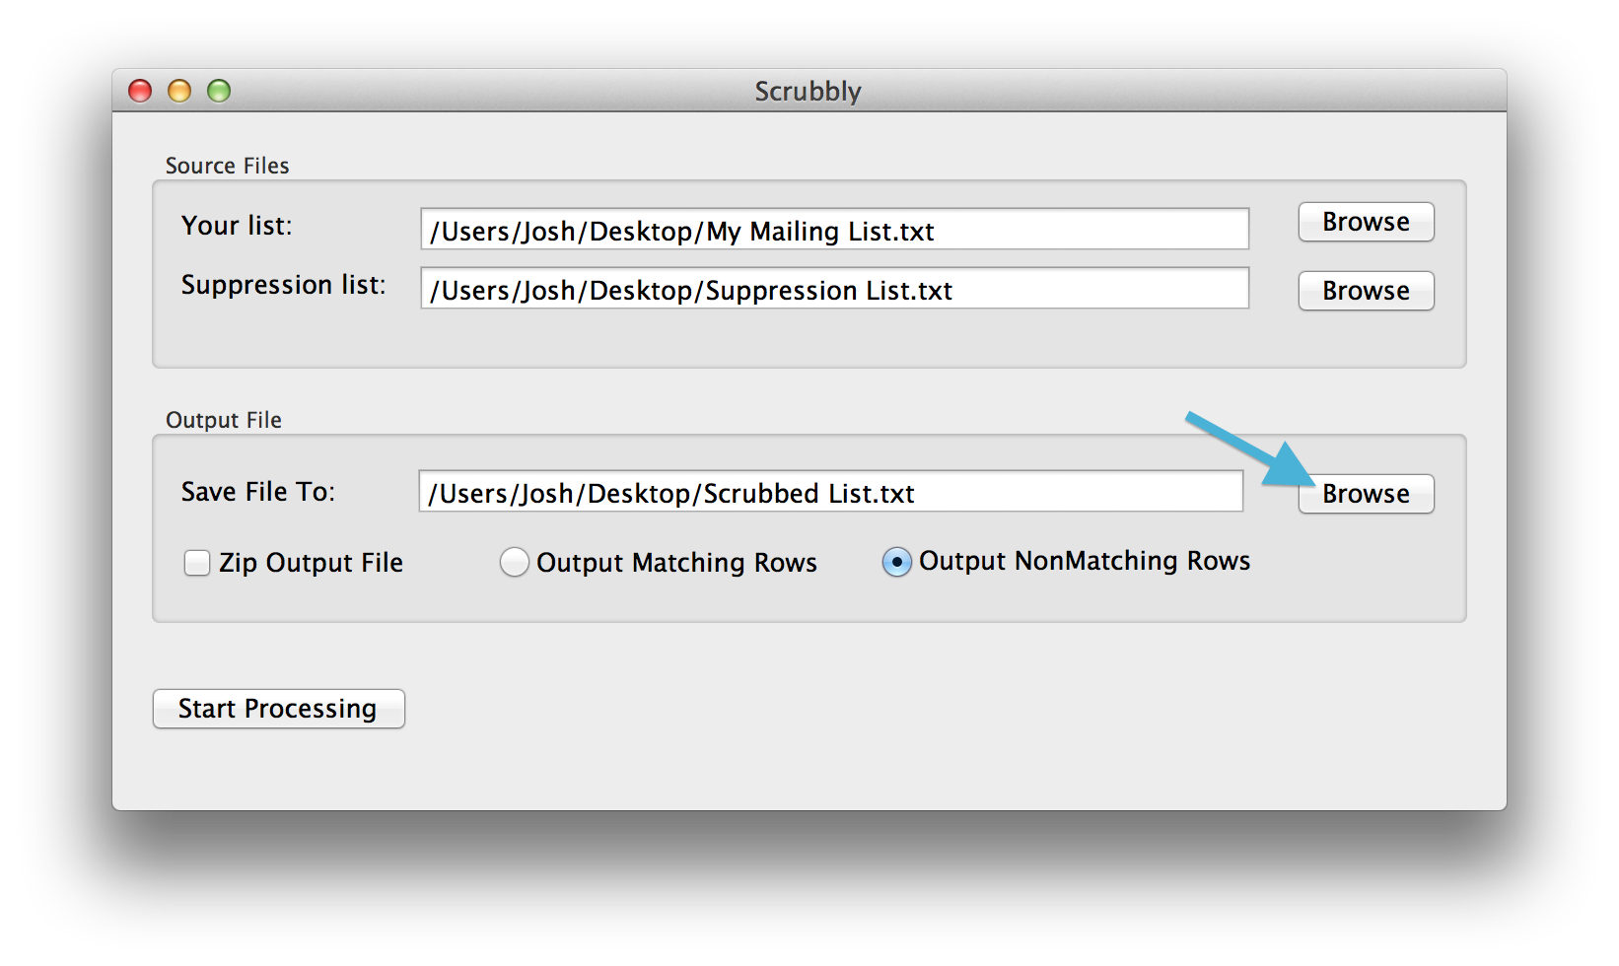Click the Scrubbly window title
Screen dimensions: 1619x966
[x=808, y=91]
